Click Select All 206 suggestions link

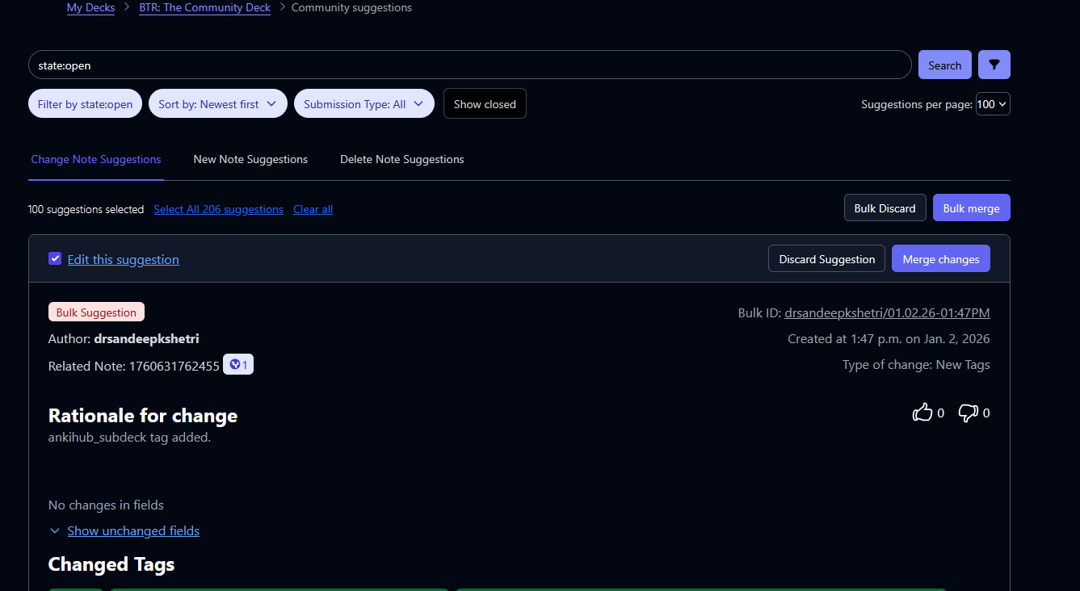(218, 209)
